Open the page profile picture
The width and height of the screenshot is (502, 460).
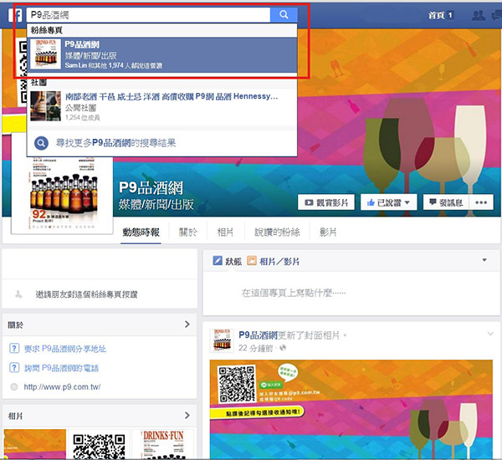(62, 194)
